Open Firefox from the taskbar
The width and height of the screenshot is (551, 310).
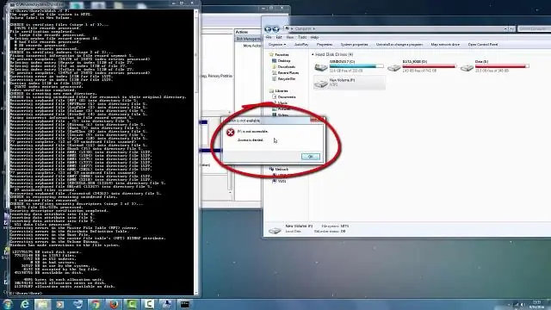click(114, 304)
